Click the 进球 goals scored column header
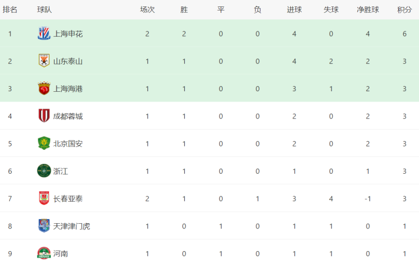The width and height of the screenshot is (419, 265). click(294, 10)
